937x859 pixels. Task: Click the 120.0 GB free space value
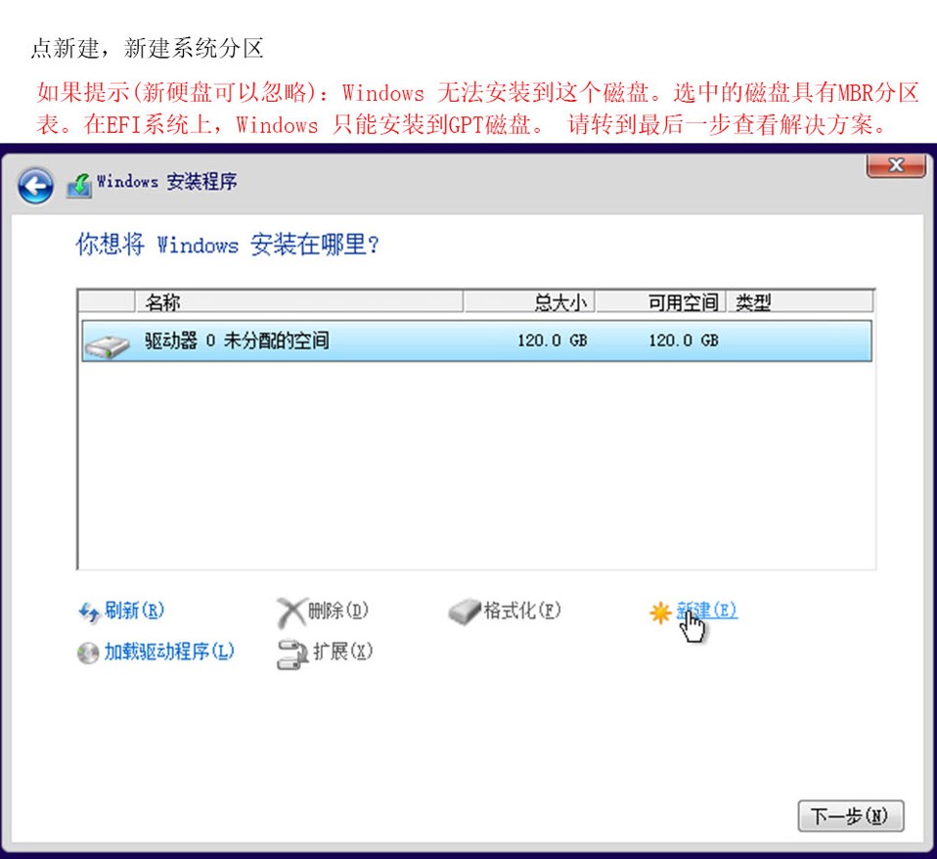coord(684,340)
